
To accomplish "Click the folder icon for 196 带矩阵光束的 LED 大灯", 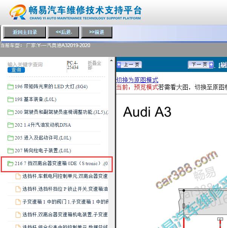I will (x=11, y=87).
